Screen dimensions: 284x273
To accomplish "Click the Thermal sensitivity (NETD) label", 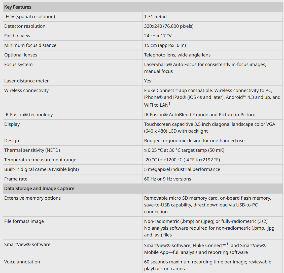I will click(32, 150).
